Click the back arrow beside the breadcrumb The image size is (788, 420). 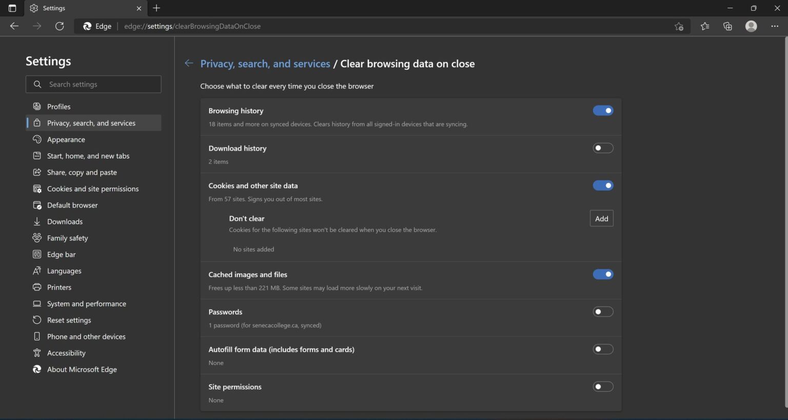[189, 63]
